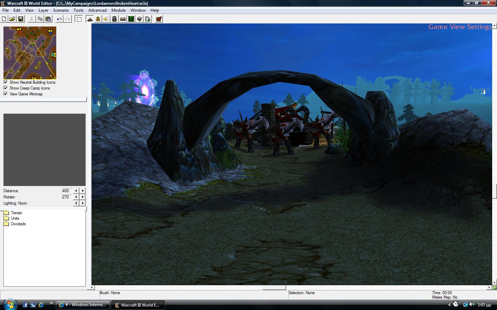The width and height of the screenshot is (497, 310).
Task: Open the Terrain Editor module
Action: [90, 19]
